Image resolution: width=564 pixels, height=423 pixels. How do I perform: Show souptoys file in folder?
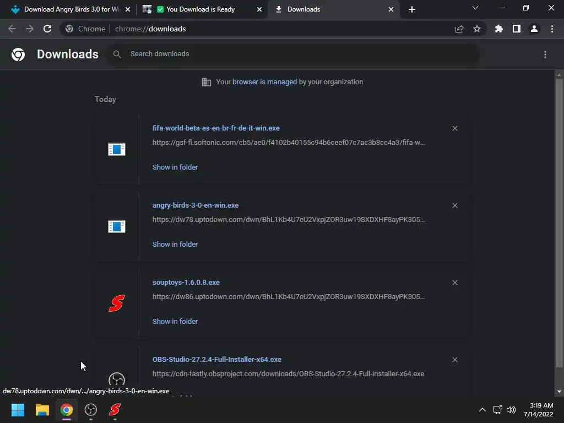click(175, 322)
